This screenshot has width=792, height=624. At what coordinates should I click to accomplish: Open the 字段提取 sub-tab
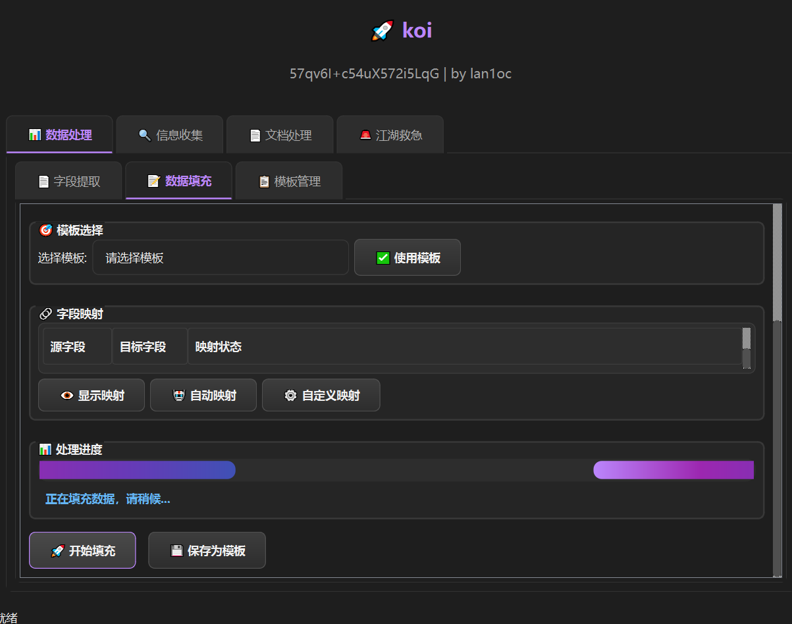pos(69,181)
